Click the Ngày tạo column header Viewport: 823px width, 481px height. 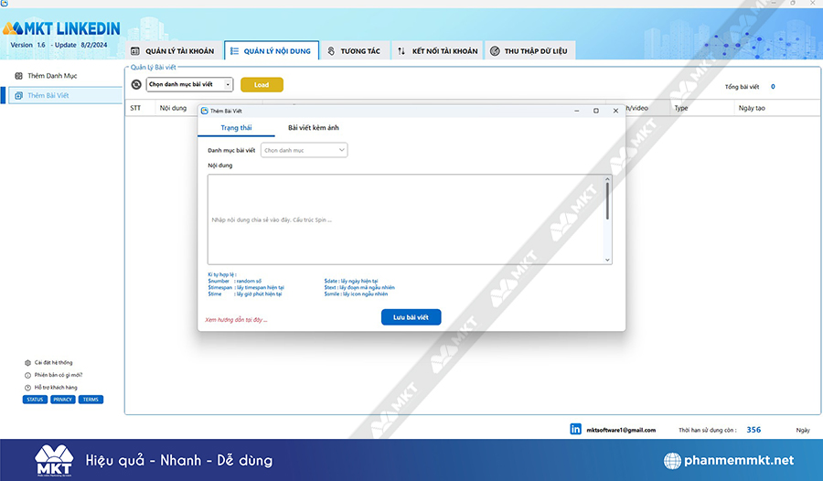[753, 108]
